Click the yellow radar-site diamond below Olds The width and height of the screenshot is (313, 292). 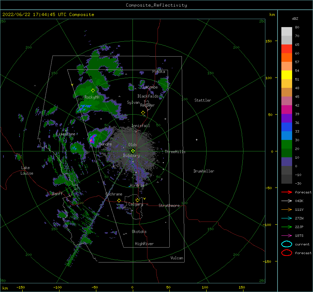pos(133,151)
